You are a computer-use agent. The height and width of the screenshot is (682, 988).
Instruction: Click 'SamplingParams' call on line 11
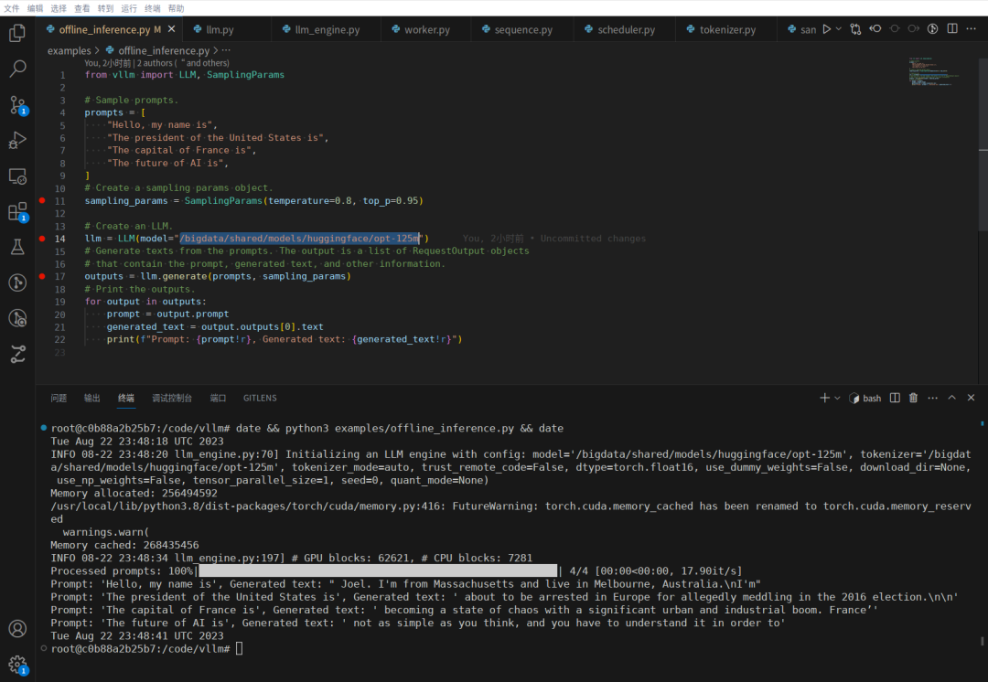coord(223,200)
